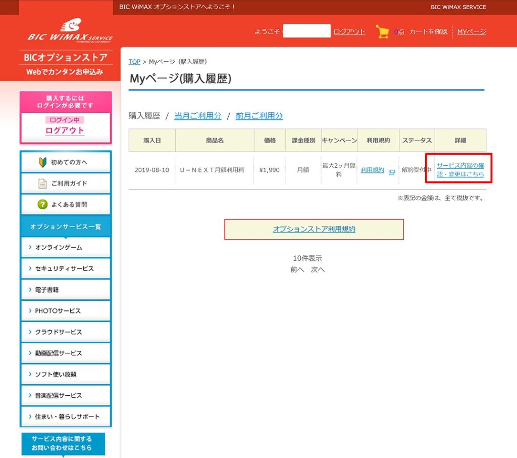
Task: Expand オンラインゲーム category
Action: pyautogui.click(x=66, y=247)
